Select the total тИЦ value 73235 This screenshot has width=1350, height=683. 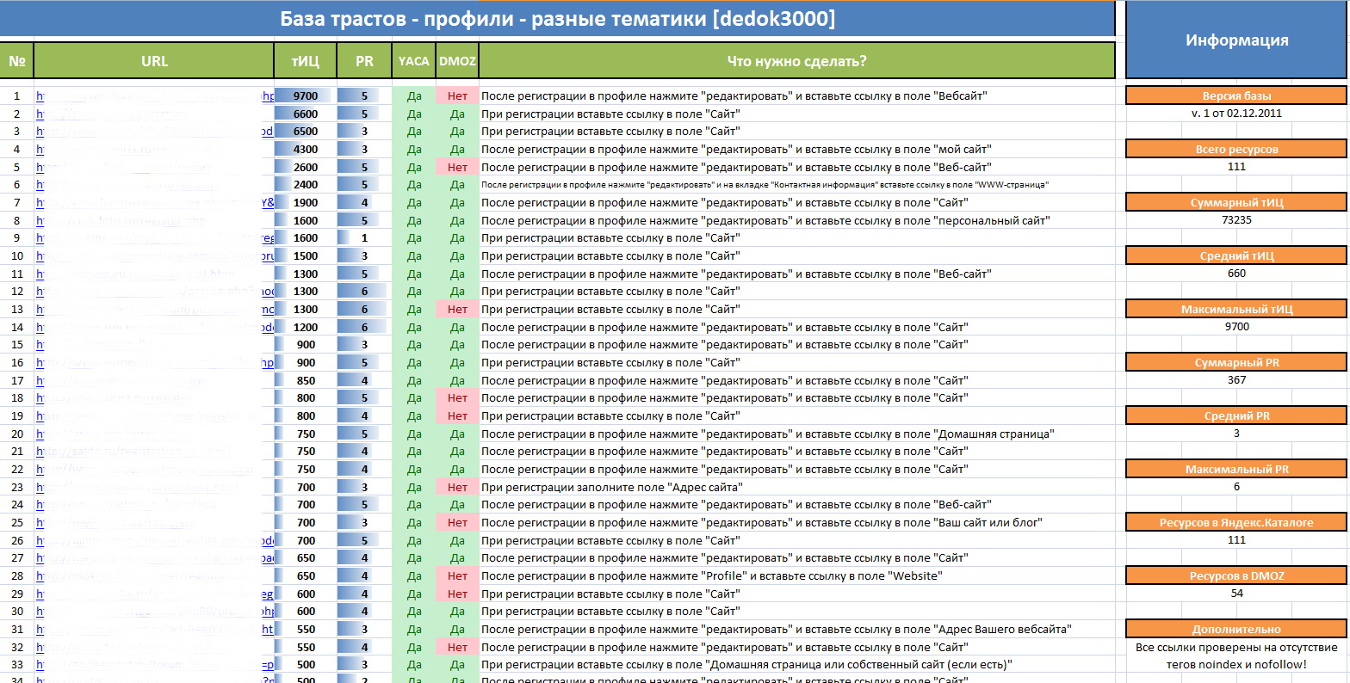[x=1236, y=220]
